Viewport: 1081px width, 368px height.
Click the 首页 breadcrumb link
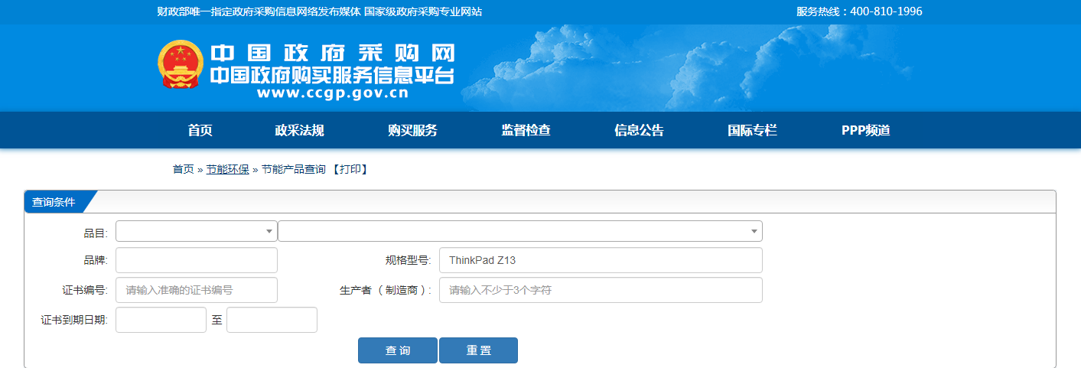click(183, 169)
